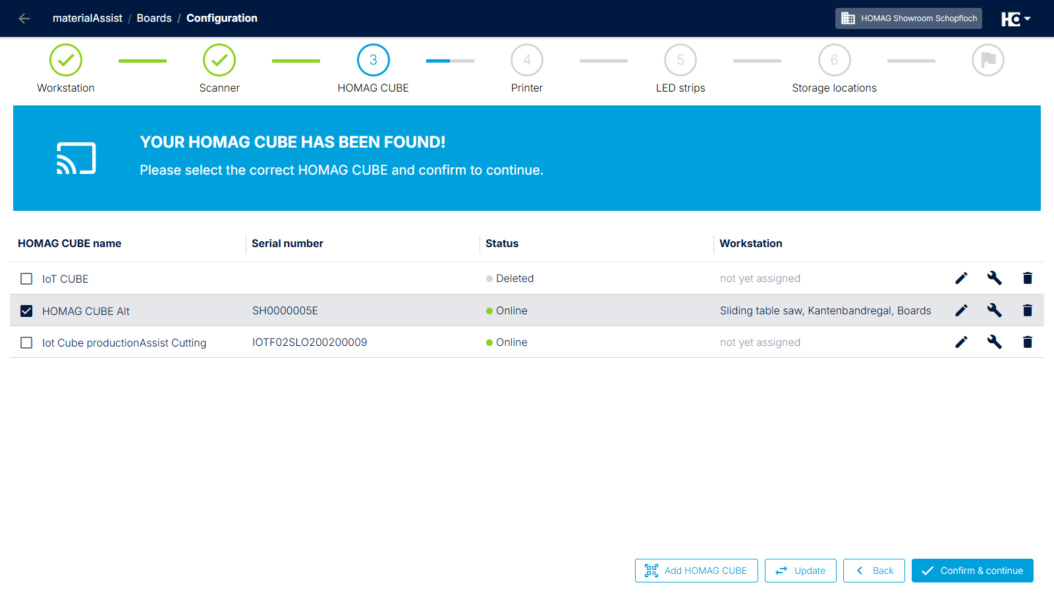The width and height of the screenshot is (1054, 593).
Task: Untick the HOMAG CUBE Alt checkbox
Action: click(x=26, y=311)
